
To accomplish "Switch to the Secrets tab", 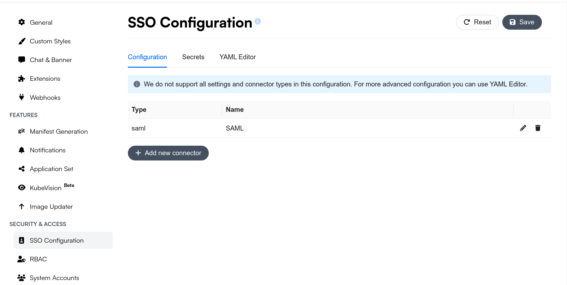I will [x=193, y=57].
